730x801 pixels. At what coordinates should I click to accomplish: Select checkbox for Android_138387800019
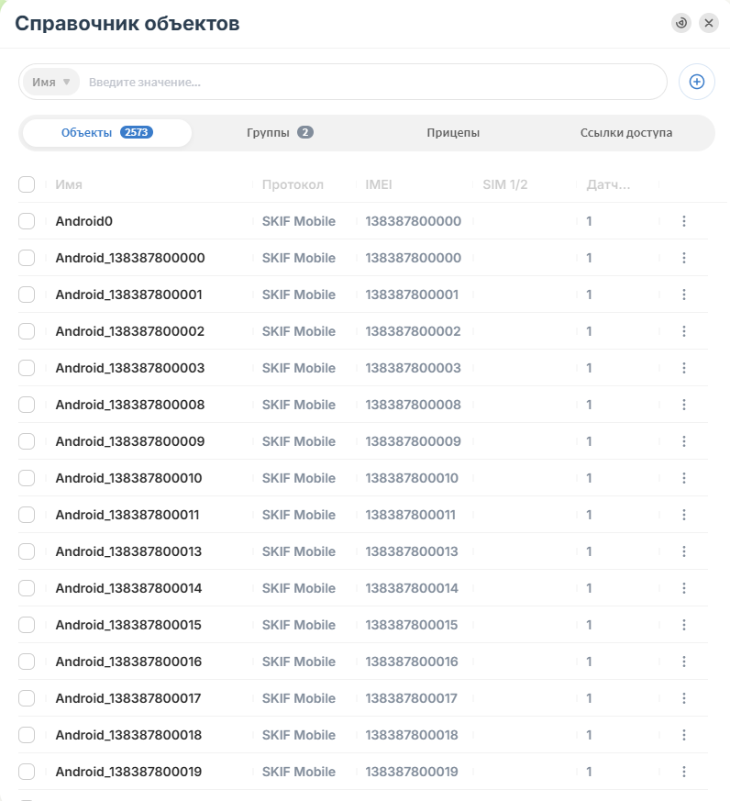[27, 772]
